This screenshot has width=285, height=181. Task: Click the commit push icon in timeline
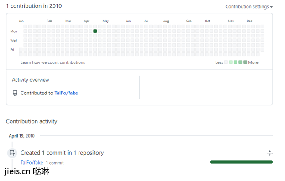click(x=12, y=153)
